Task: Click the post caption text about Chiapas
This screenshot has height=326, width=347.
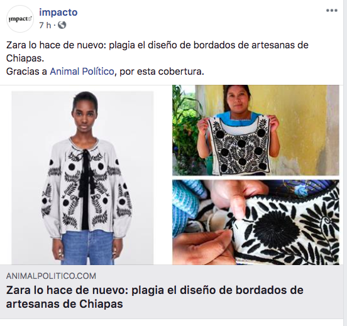Action: click(157, 52)
